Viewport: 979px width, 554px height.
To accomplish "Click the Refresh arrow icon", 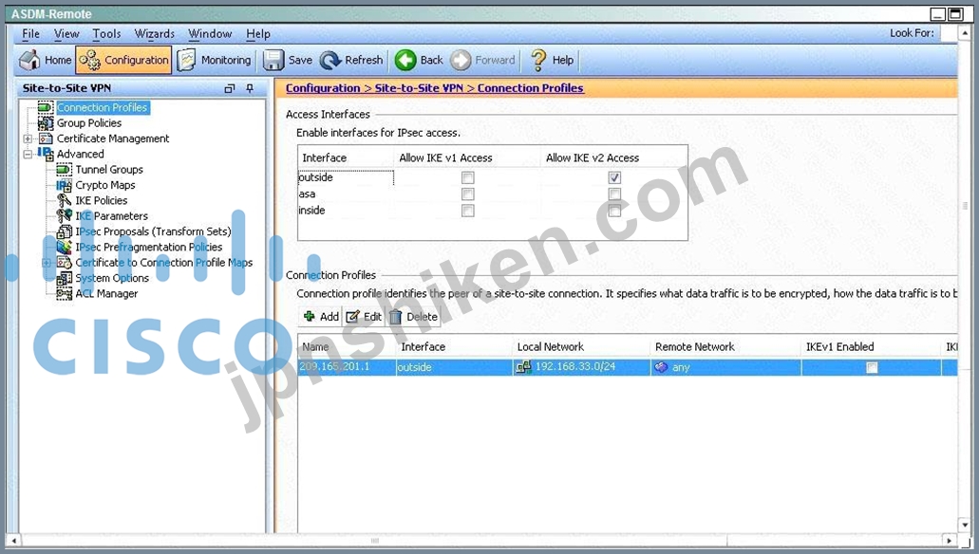I will [329, 61].
